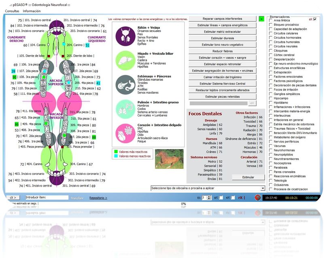The width and height of the screenshot is (325, 258).
Task: Click the cyan marker on tooth 209 4ta pieza
Action: click(69, 83)
